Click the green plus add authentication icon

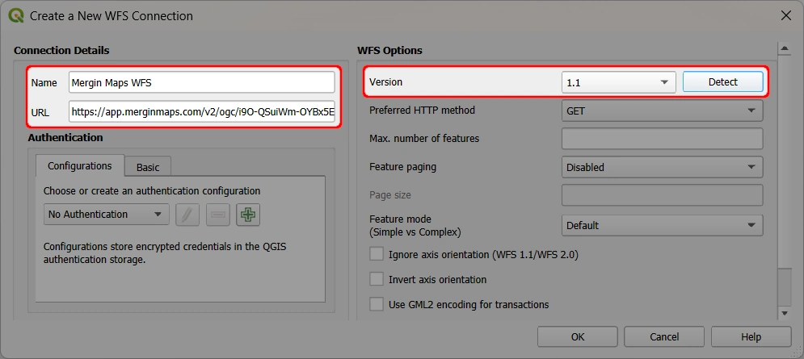point(248,215)
